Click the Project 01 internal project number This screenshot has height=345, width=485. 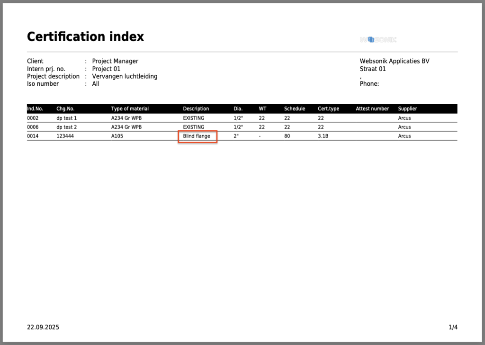106,69
